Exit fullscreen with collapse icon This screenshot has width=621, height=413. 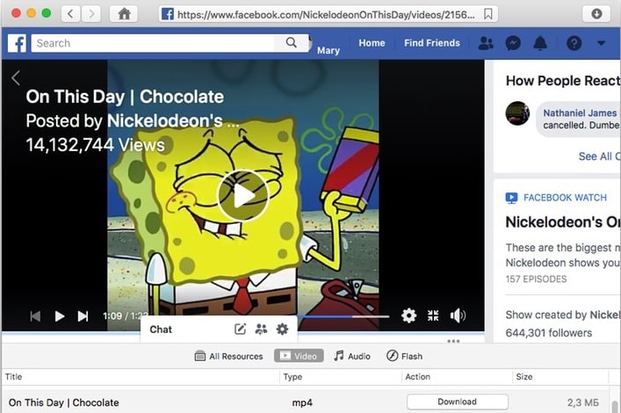(433, 315)
